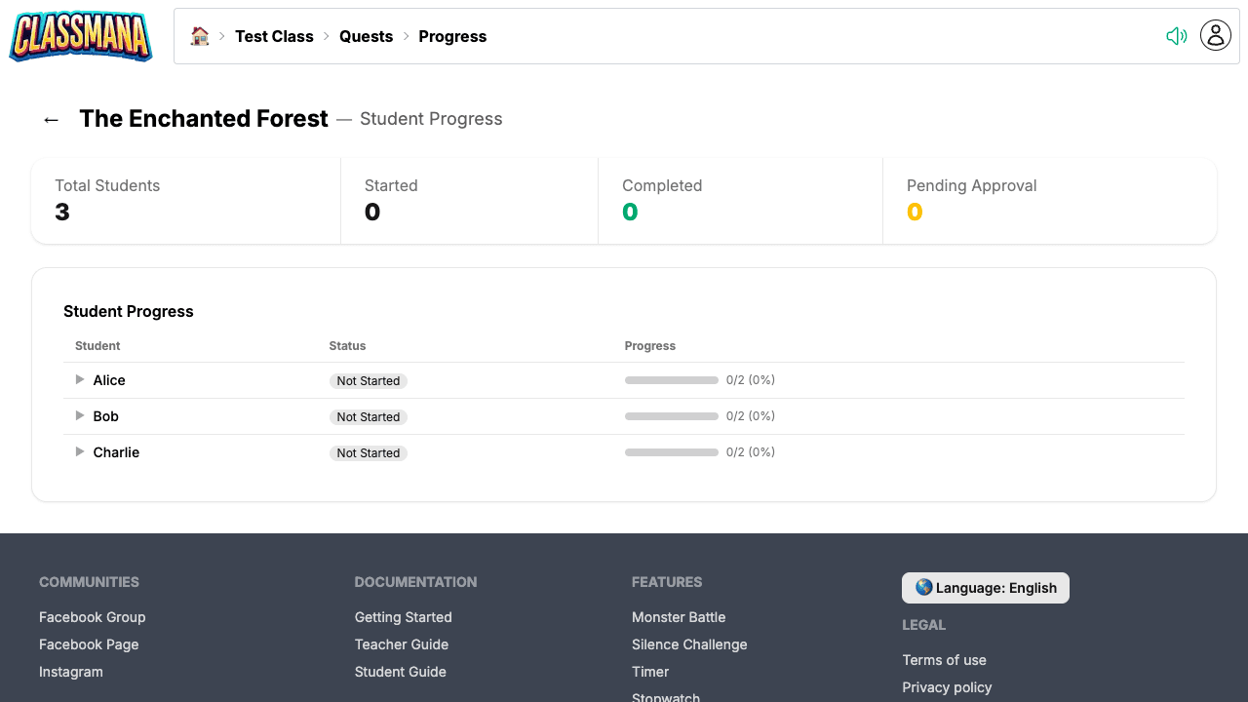Open the user profile icon
1248x702 pixels.
coord(1215,36)
